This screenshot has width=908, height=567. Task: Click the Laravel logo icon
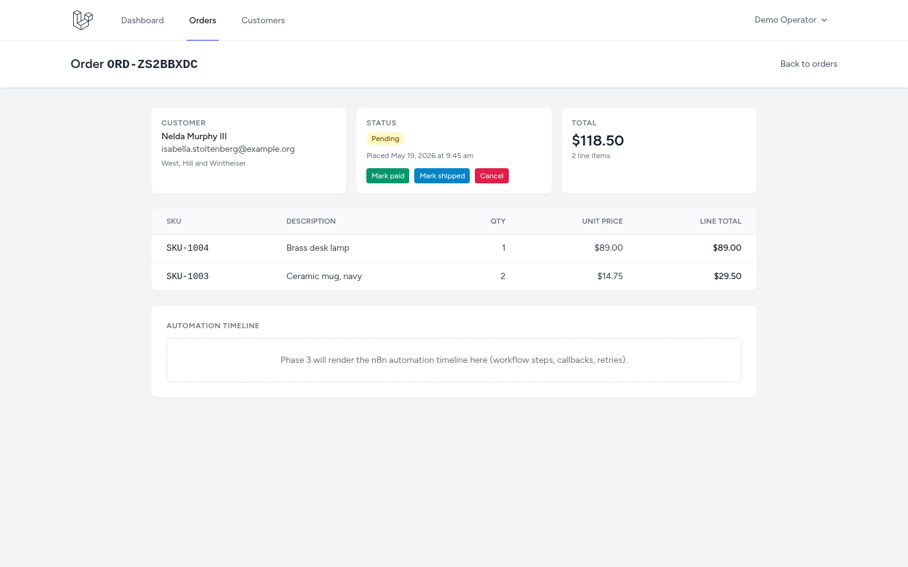pos(83,20)
